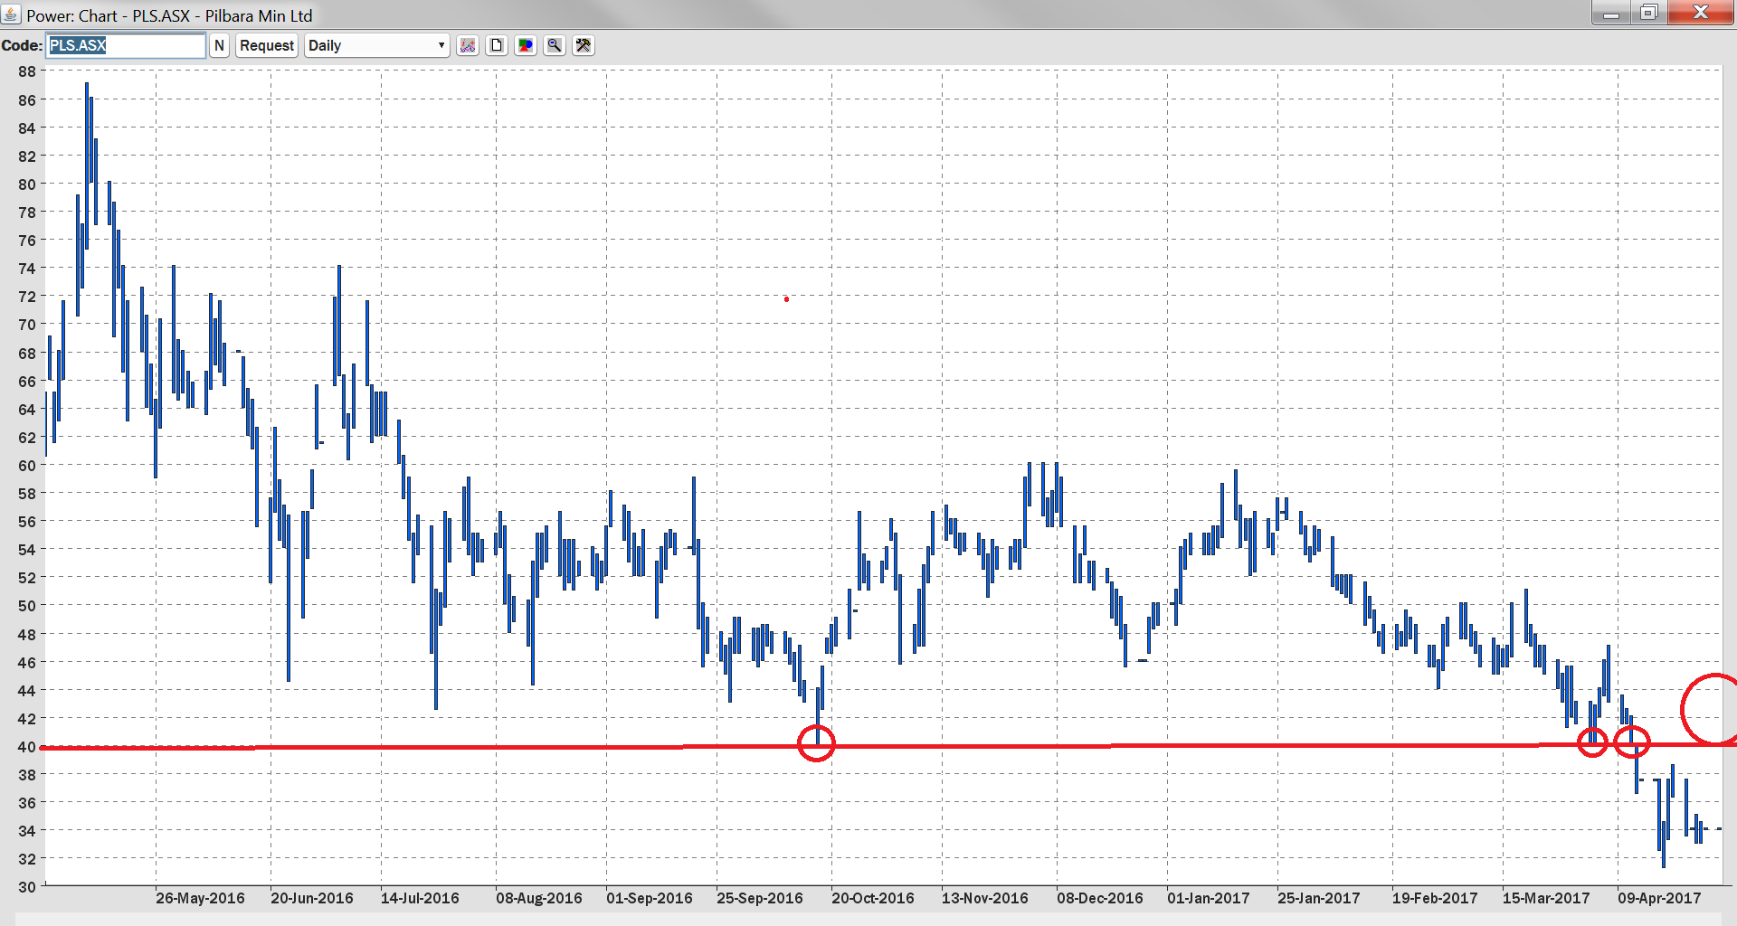Viewport: 1737px width, 926px height.
Task: Click the 15-Mar-2017 date axis label
Action: click(x=1546, y=898)
